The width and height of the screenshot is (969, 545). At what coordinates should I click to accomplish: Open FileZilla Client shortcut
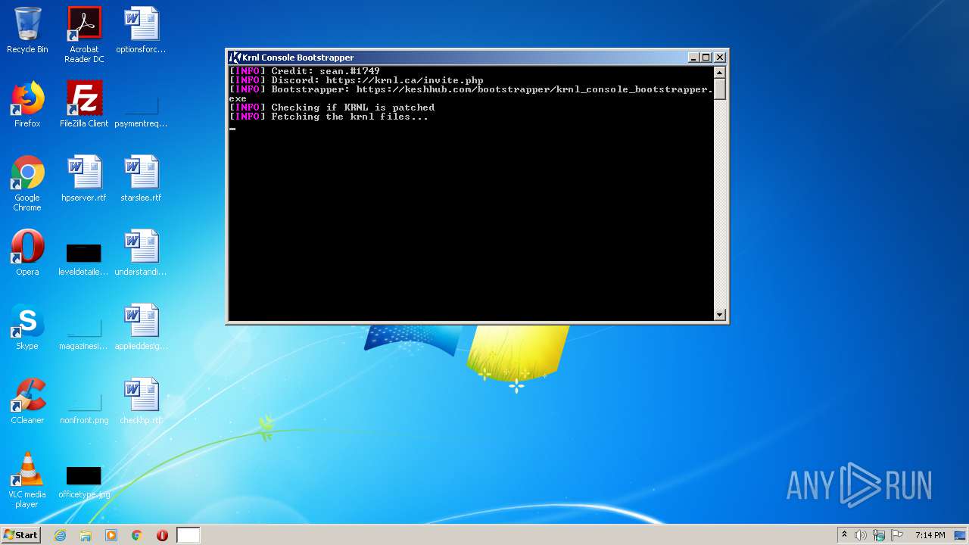tap(84, 104)
